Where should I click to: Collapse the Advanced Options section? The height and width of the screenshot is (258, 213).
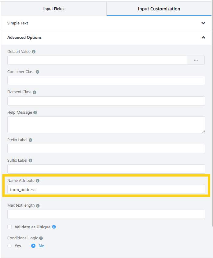pos(203,38)
